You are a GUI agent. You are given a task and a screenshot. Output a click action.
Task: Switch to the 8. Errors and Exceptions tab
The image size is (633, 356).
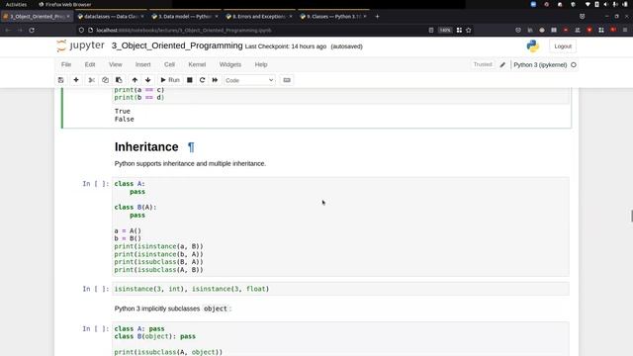click(x=259, y=16)
